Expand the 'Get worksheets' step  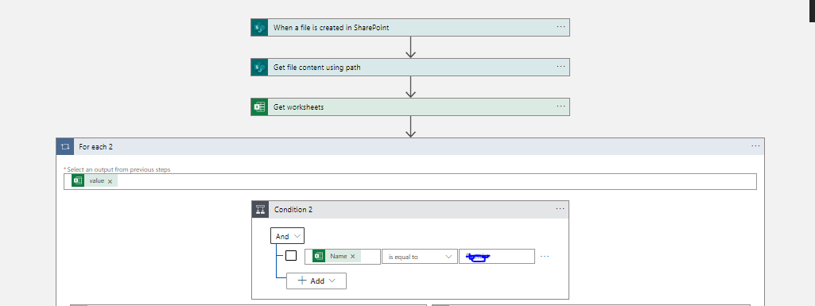pos(410,107)
